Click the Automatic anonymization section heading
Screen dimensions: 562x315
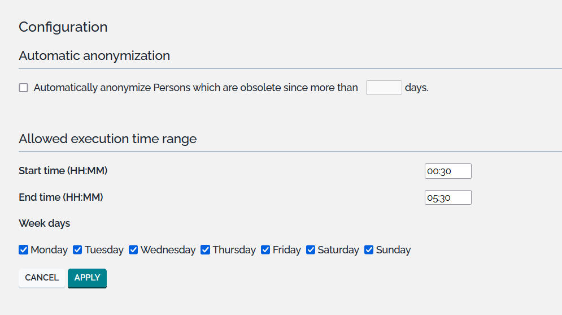[94, 56]
